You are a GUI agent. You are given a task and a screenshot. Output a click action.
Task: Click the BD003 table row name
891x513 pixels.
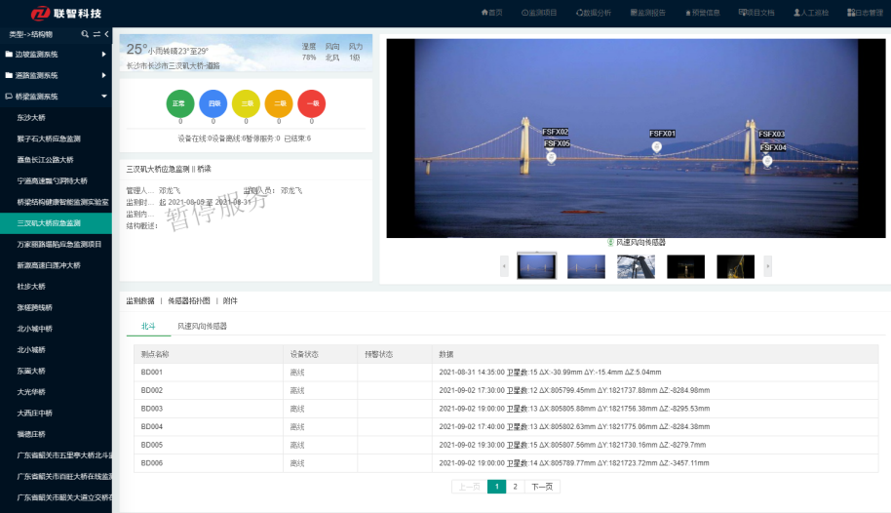click(152, 409)
